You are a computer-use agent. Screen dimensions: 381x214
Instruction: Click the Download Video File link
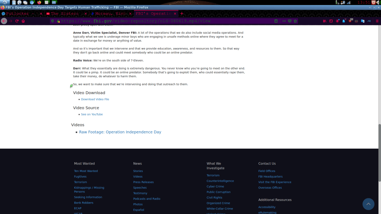(x=95, y=100)
